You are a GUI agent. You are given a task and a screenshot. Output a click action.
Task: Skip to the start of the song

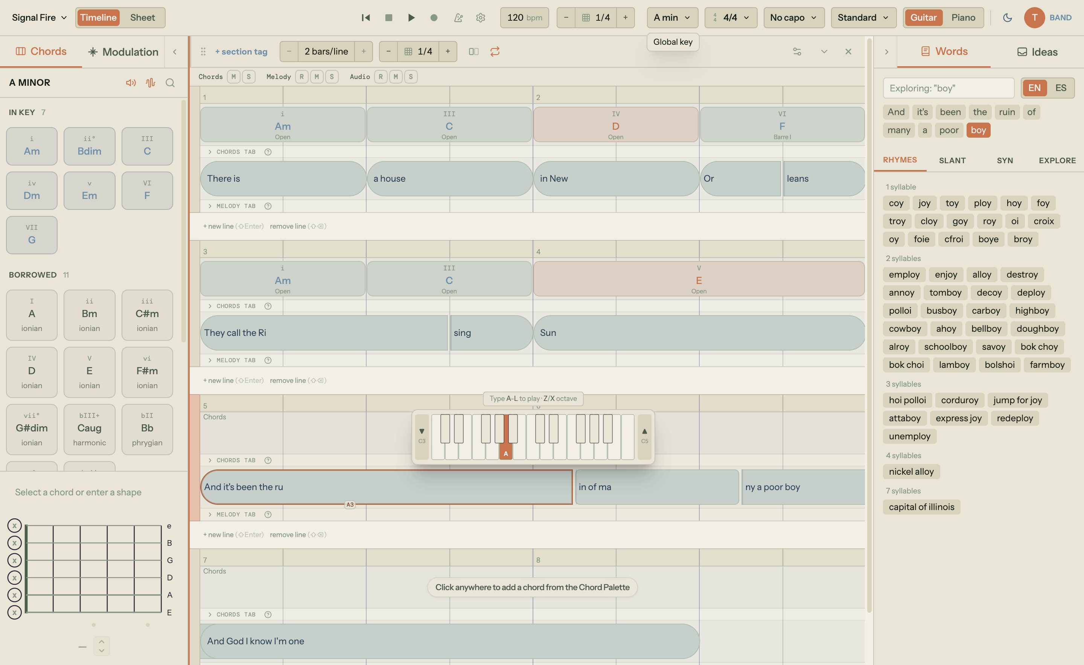(365, 18)
